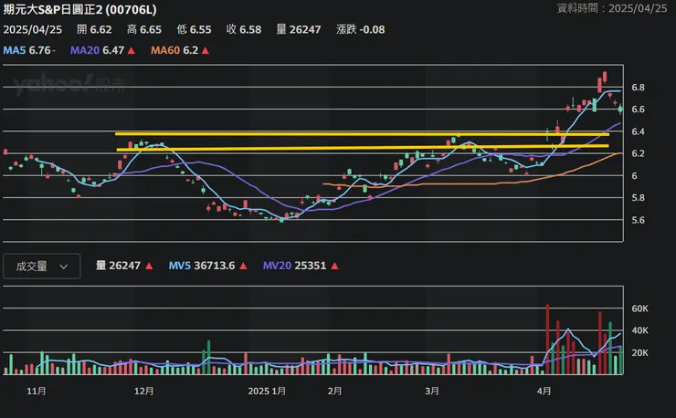Click the volume value 量 26247 in the quote row
This screenshot has width=676, height=418.
pyautogui.click(x=299, y=30)
